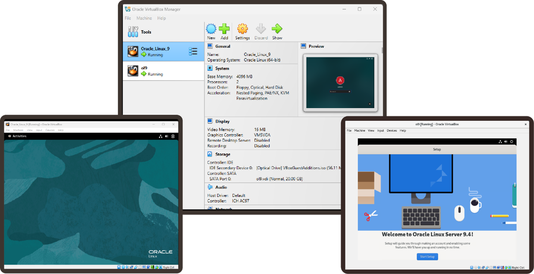The height and width of the screenshot is (274, 534).
Task: Click the hard disk indicator in the ol9 status bar
Action: coord(472,268)
